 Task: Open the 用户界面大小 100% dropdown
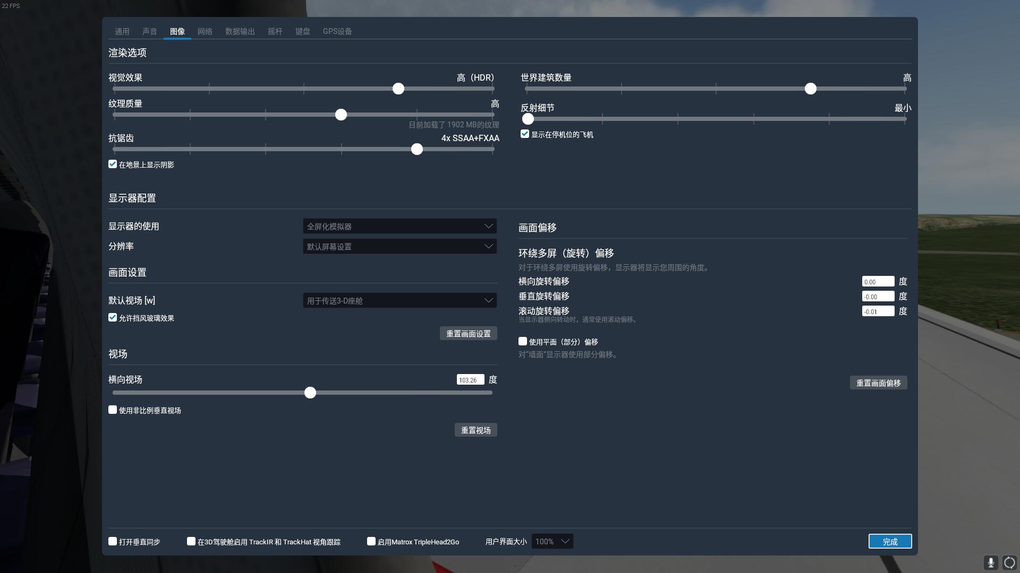click(552, 541)
